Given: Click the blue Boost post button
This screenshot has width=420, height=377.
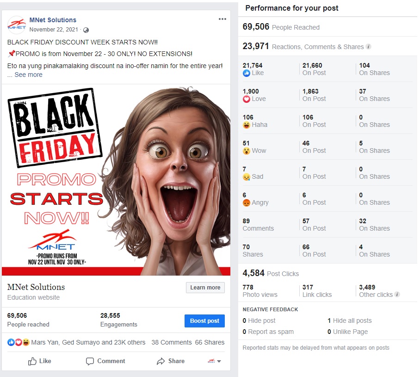Looking at the screenshot, I should (x=204, y=321).
